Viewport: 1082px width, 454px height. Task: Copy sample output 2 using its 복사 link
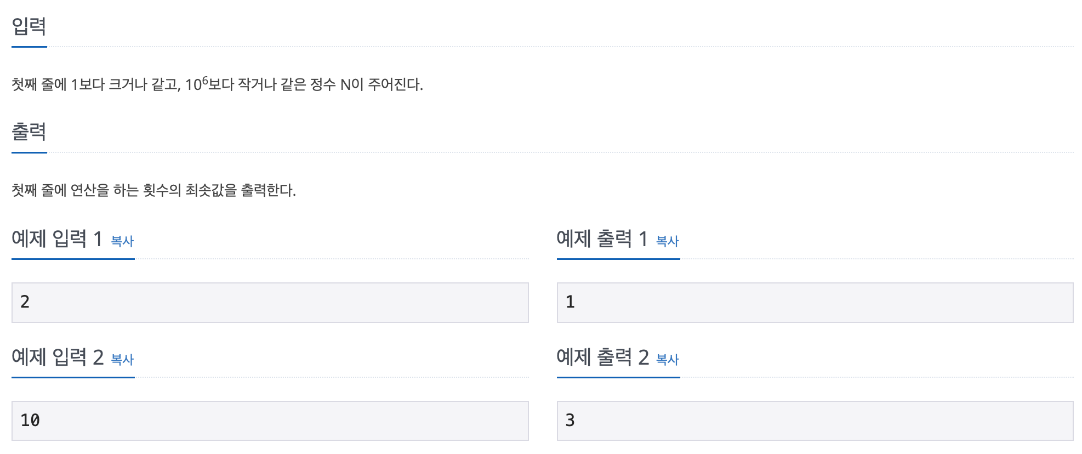pyautogui.click(x=668, y=359)
